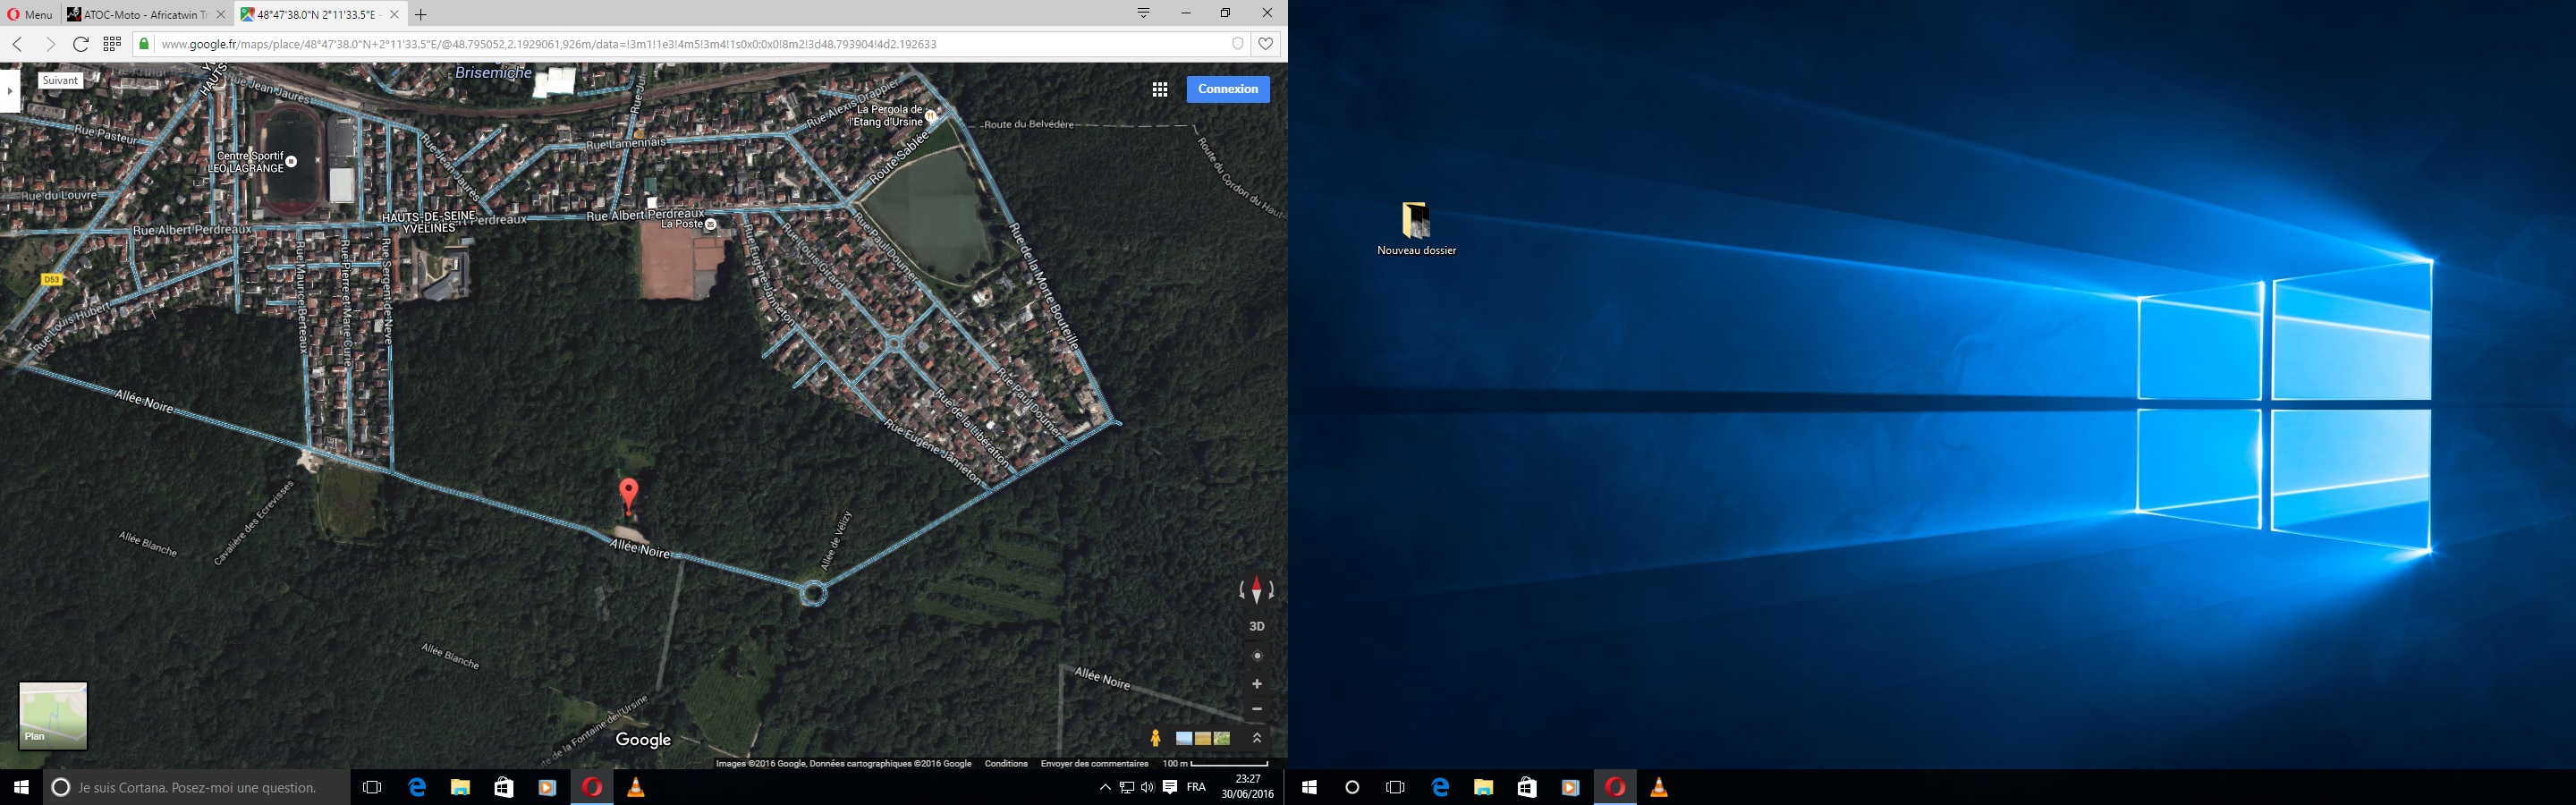
Task: Bookmark the page with the heart icon
Action: pos(1266,44)
